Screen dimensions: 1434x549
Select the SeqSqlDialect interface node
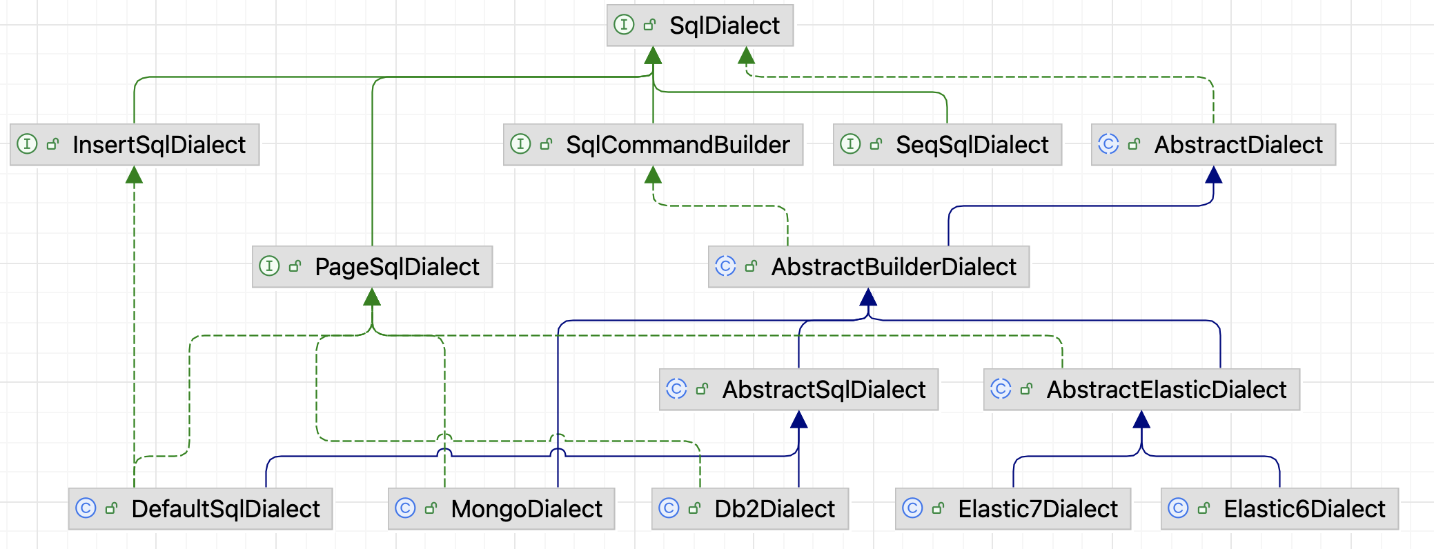pyautogui.click(x=971, y=145)
